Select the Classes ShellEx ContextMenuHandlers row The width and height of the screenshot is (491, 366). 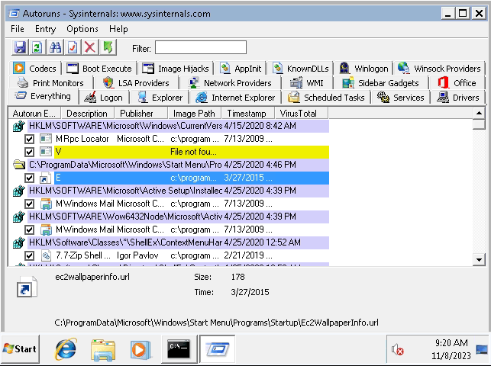click(178, 242)
